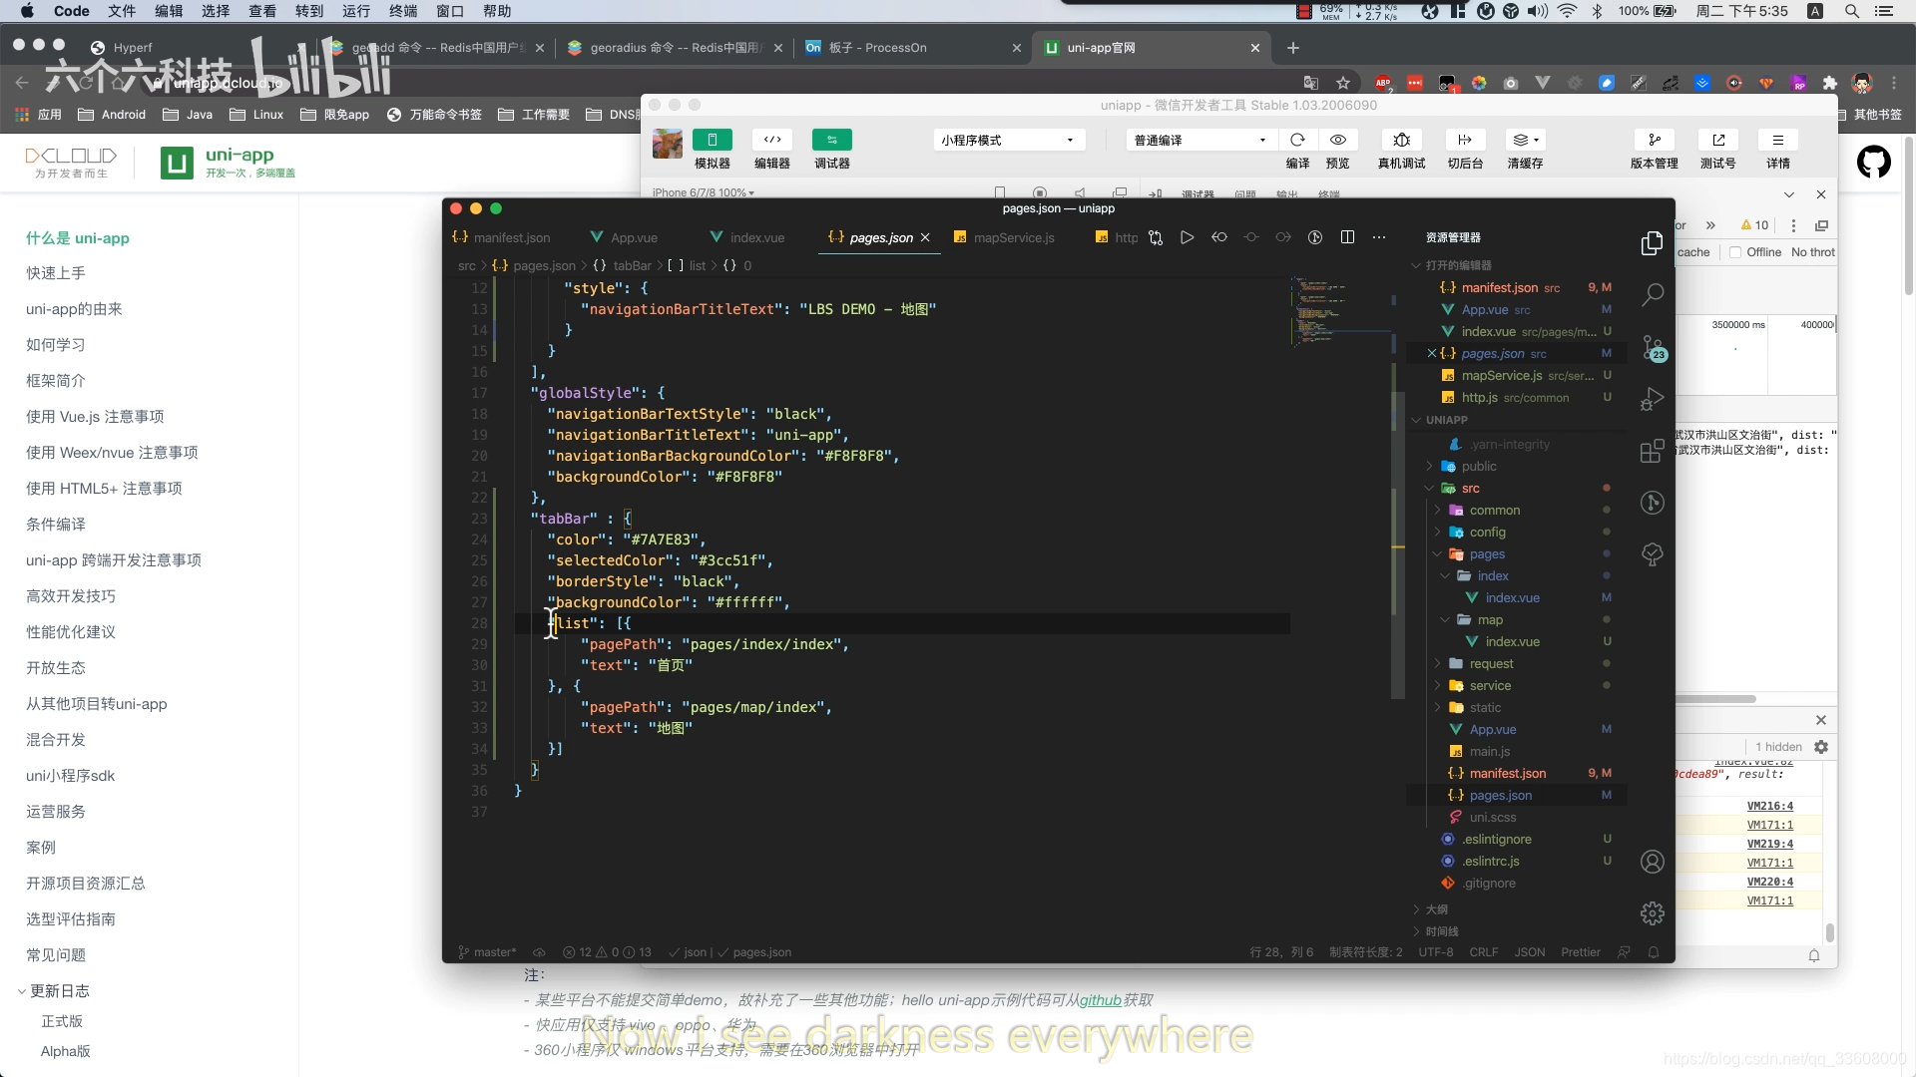This screenshot has height=1077, width=1916.
Task: Toggle the 模拟器 simulator button
Action: pyautogui.click(x=713, y=140)
